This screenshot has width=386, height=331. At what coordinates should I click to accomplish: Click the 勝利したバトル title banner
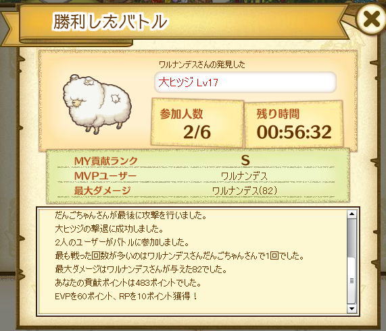tap(110, 22)
